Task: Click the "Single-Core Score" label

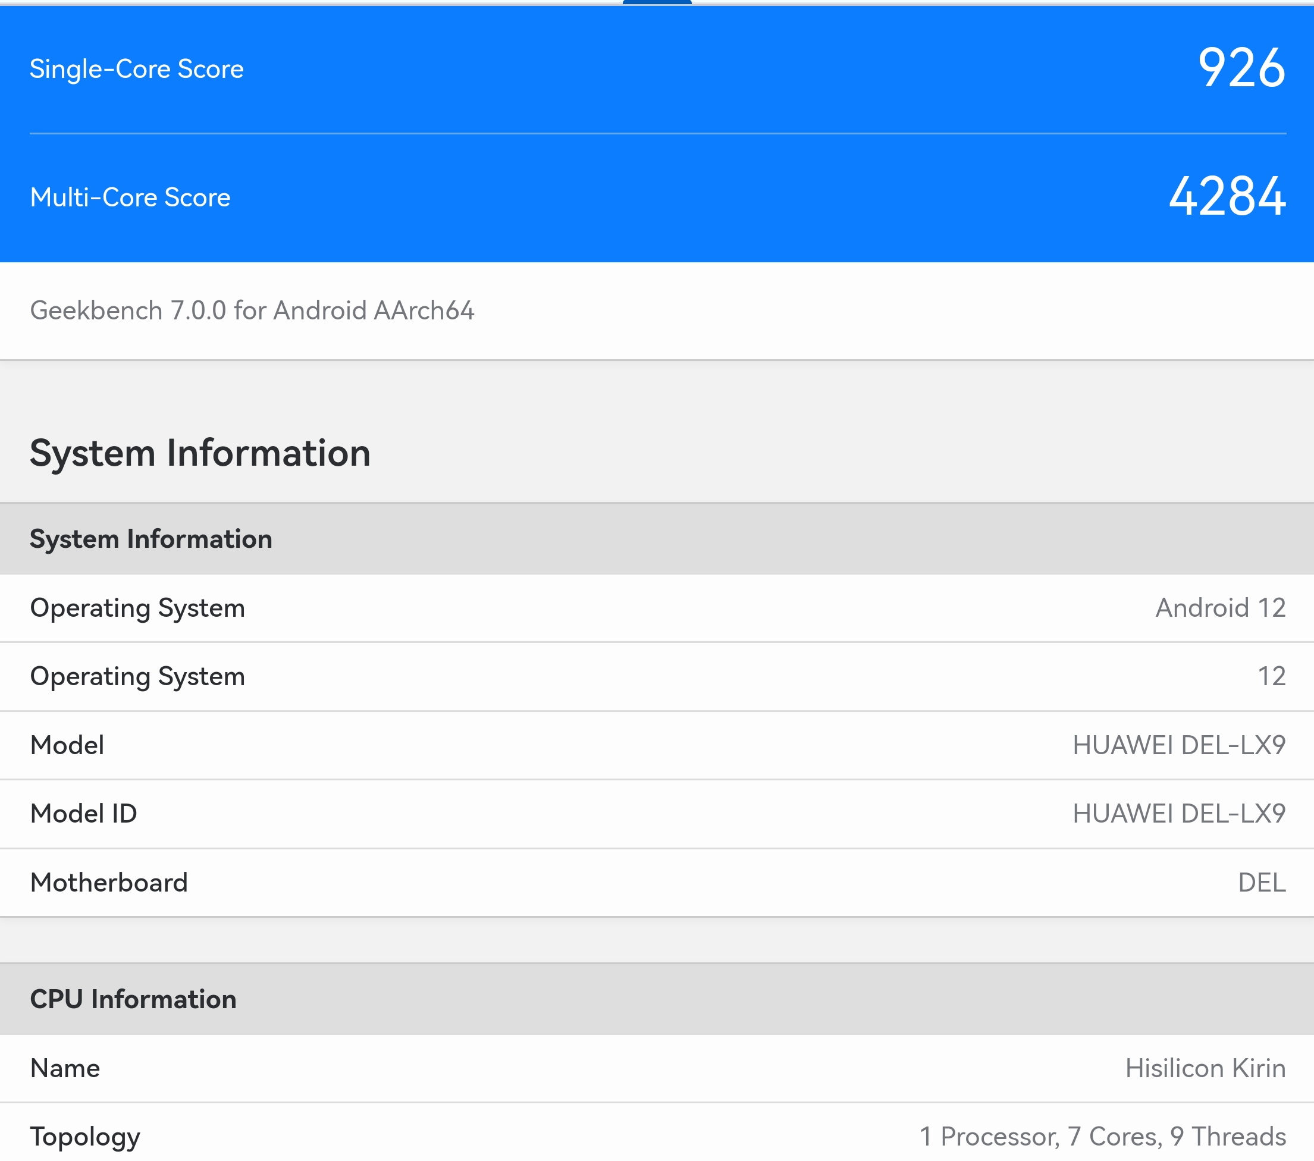Action: click(x=136, y=69)
